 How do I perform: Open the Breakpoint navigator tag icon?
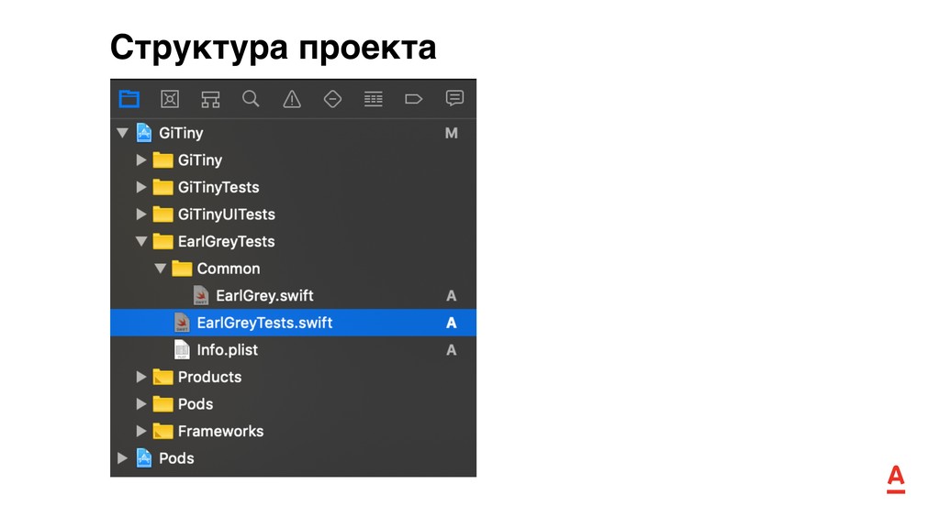(414, 99)
